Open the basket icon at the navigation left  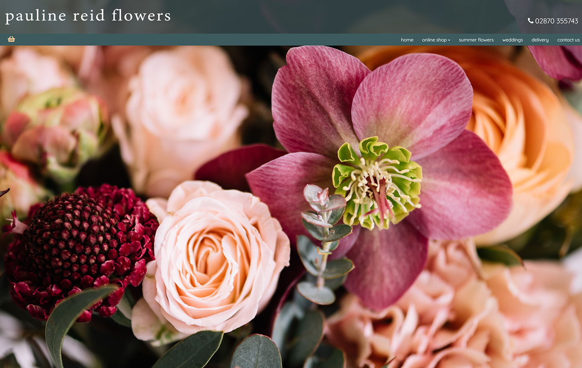(11, 39)
